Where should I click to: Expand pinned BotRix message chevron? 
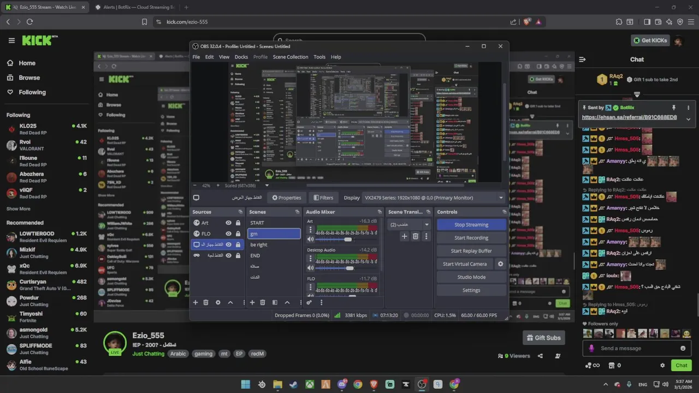tap(688, 119)
